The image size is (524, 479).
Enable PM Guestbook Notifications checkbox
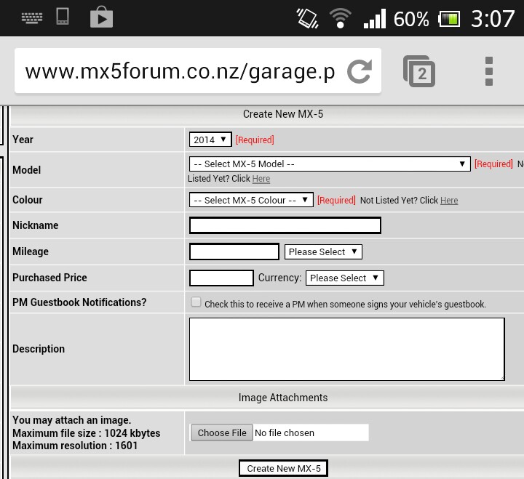pyautogui.click(x=196, y=302)
